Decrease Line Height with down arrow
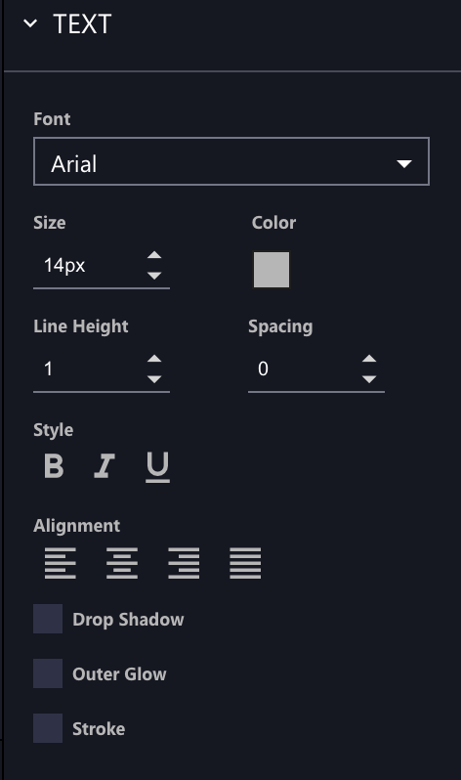 coord(154,379)
